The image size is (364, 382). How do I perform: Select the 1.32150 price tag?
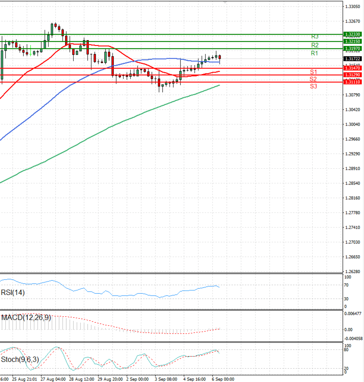point(353,42)
